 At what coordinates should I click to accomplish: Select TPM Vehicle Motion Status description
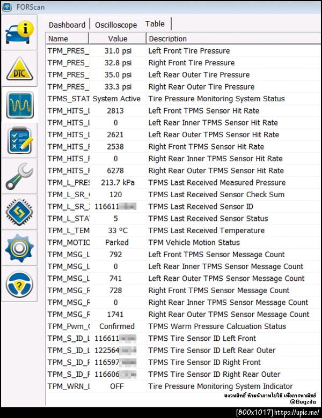[194, 243]
